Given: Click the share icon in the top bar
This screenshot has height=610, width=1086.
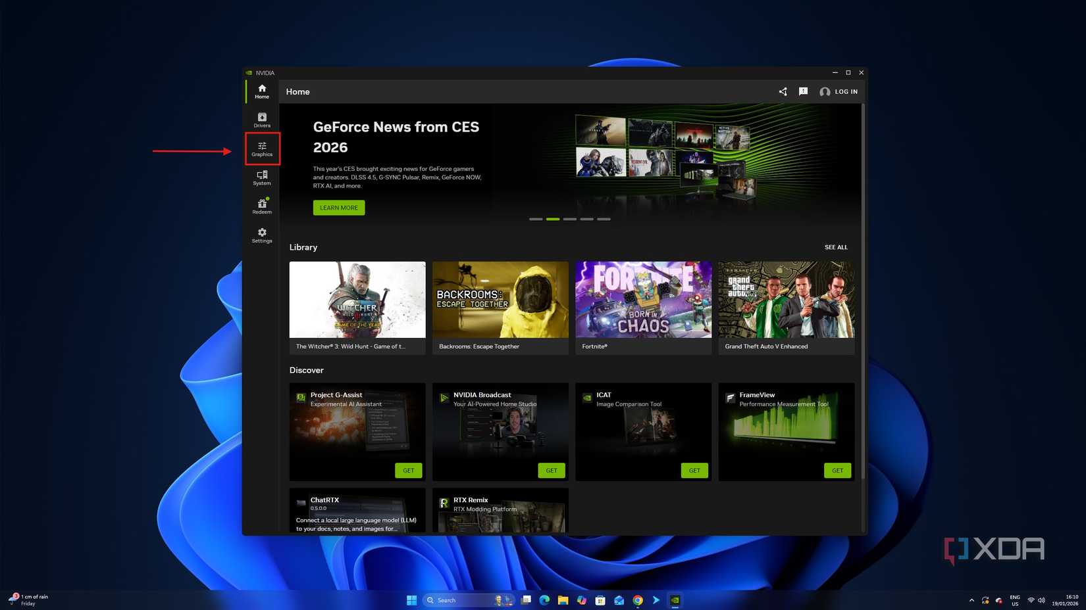Looking at the screenshot, I should [x=783, y=91].
